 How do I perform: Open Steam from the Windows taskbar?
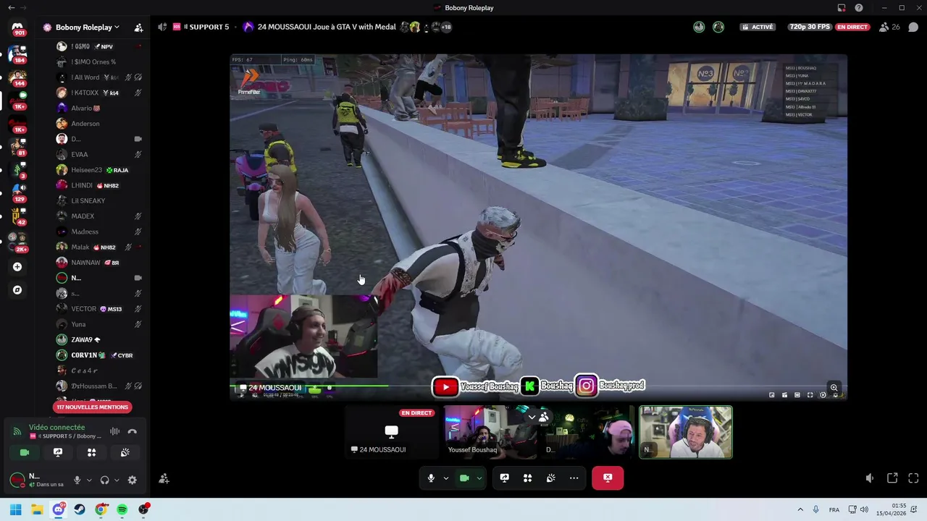[x=80, y=509]
